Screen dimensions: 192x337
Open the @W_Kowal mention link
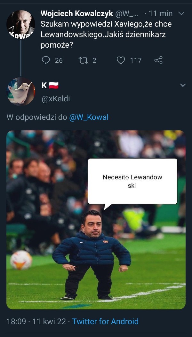pos(89,117)
